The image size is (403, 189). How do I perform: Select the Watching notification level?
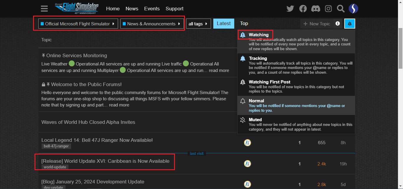(x=296, y=42)
